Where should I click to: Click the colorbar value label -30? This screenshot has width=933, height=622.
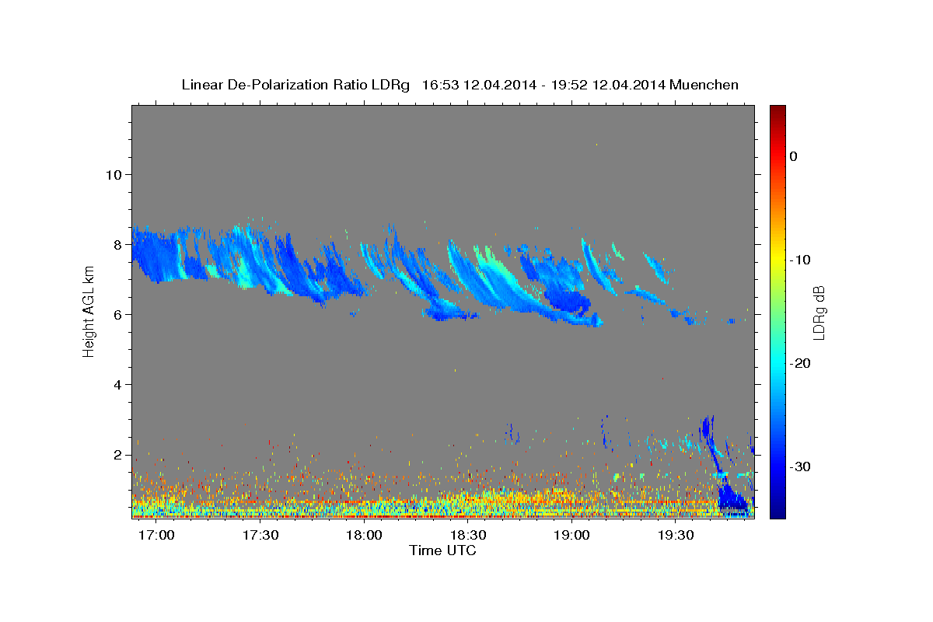click(800, 466)
